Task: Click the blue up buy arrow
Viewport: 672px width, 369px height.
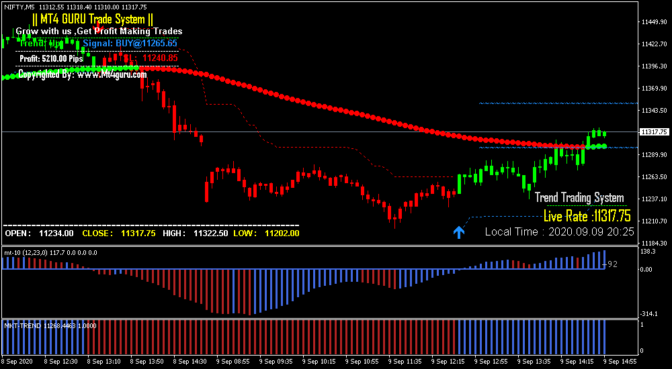Action: tap(458, 232)
